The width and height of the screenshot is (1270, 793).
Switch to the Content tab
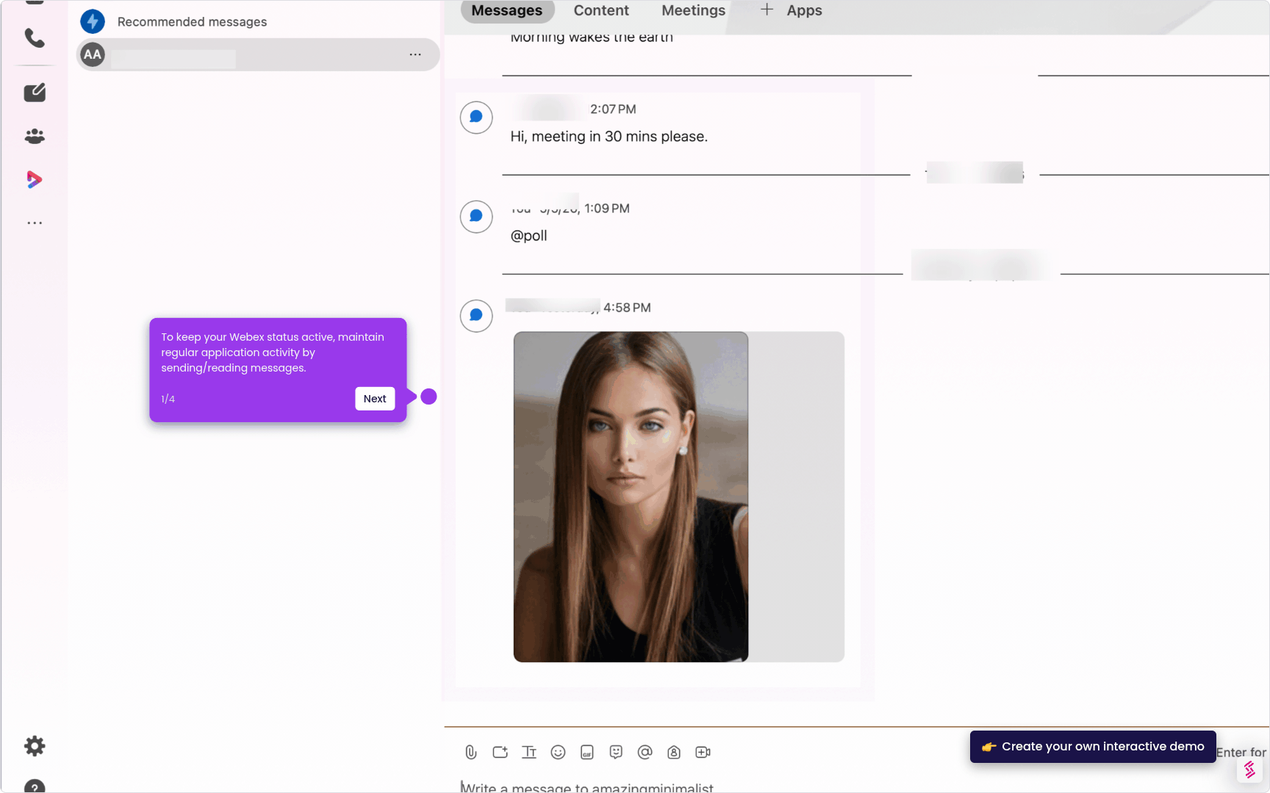click(x=601, y=10)
